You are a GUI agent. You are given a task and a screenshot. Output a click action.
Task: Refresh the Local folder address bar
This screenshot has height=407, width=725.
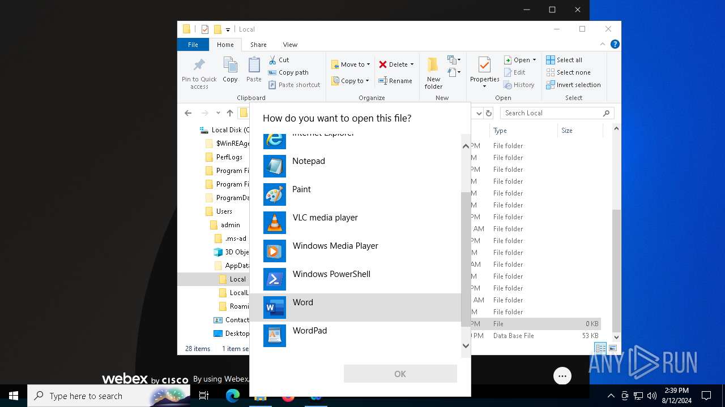pos(490,113)
